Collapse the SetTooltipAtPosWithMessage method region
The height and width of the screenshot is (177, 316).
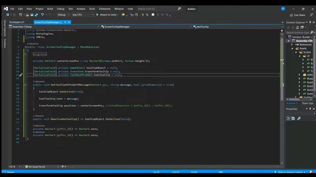pos(26,85)
